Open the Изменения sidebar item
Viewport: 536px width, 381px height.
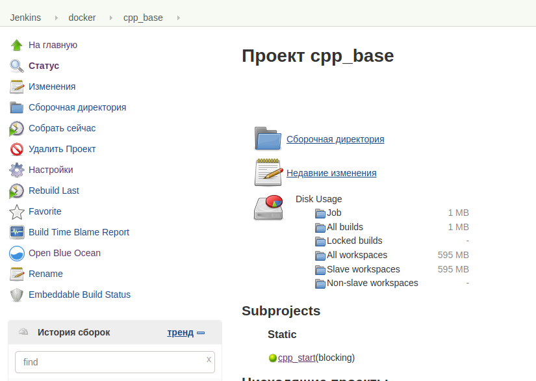point(52,86)
